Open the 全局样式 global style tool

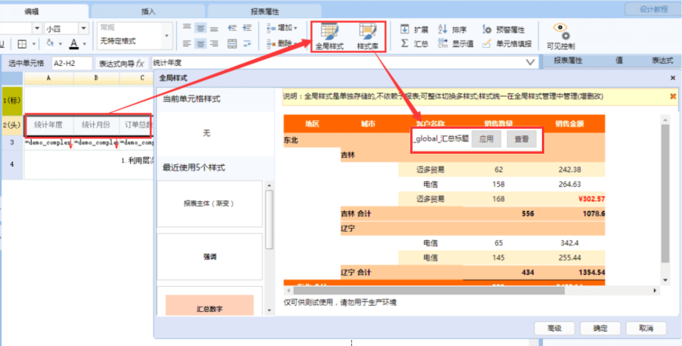tap(329, 36)
